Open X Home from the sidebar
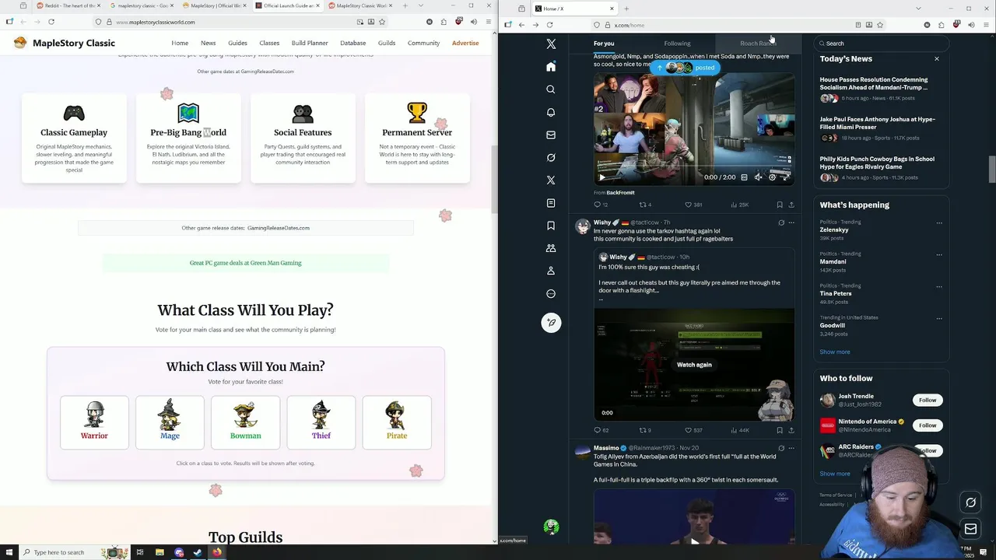 (551, 67)
